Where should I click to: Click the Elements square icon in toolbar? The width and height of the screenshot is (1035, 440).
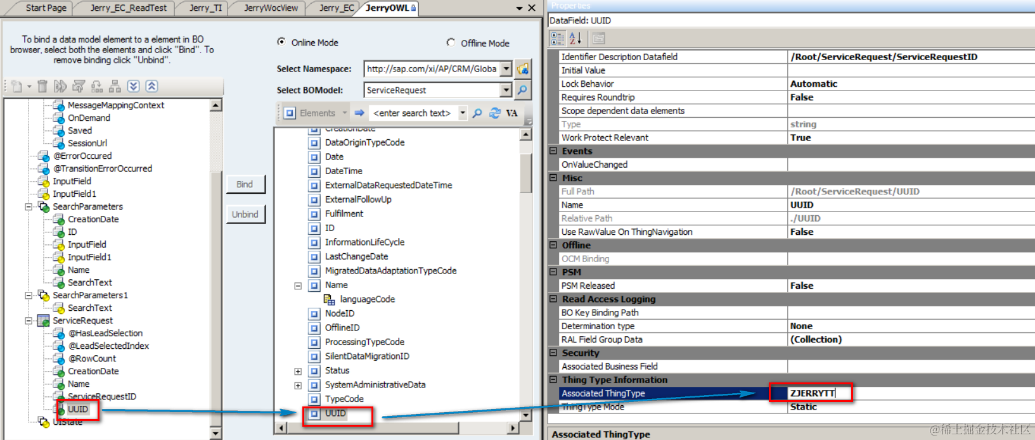click(290, 113)
